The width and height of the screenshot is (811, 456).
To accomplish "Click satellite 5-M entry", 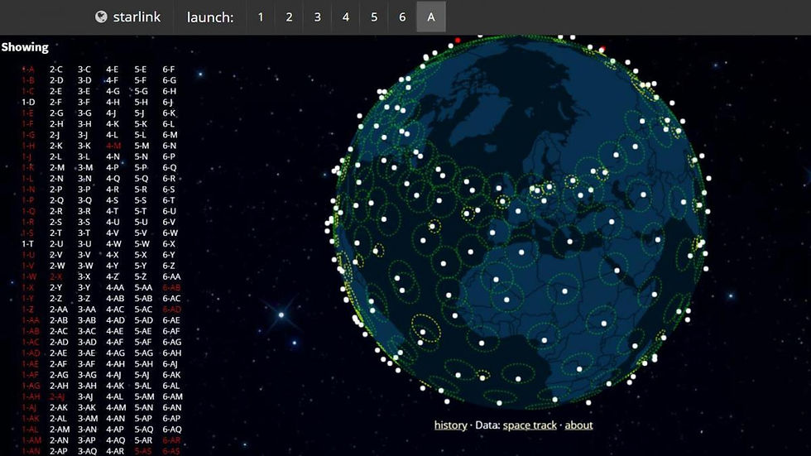I will click(x=142, y=146).
